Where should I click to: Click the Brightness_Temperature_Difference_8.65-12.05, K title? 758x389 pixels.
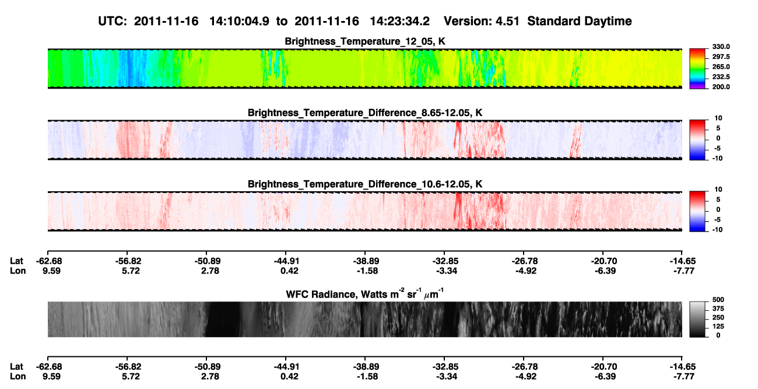pos(365,113)
